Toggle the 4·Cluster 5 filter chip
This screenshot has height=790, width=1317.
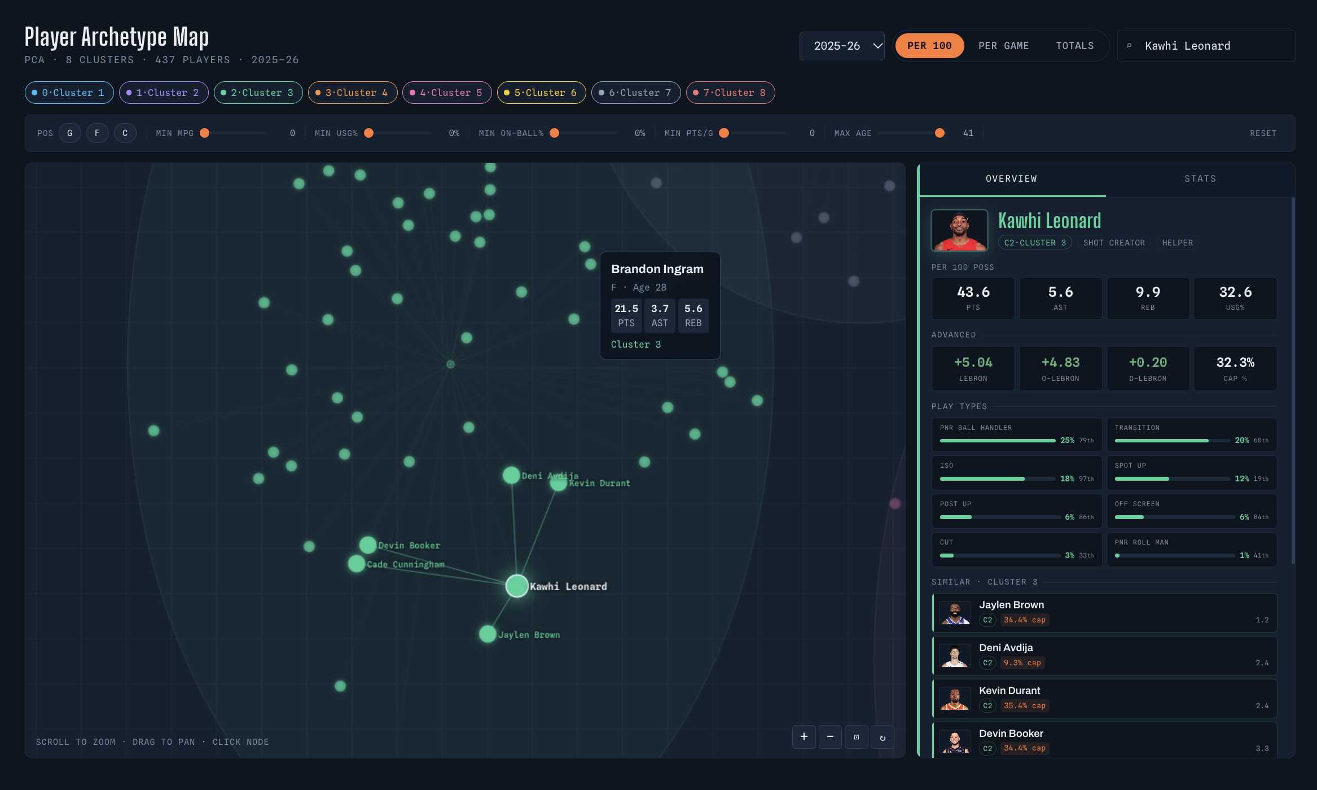pyautogui.click(x=447, y=93)
